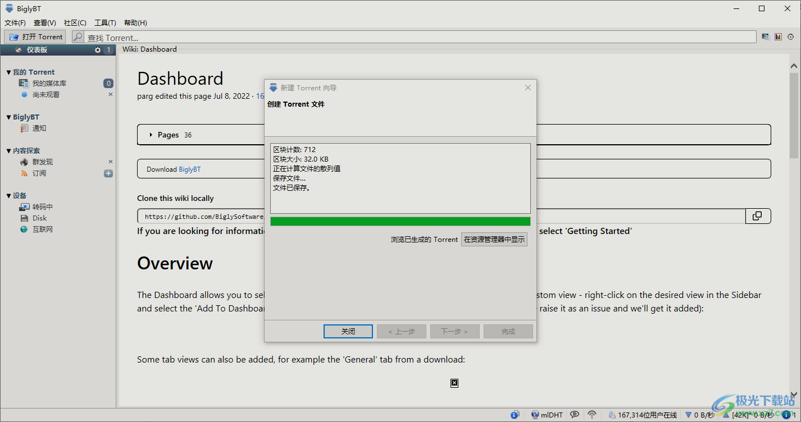
Task: Open the 转码中 transcoding entry
Action: 42,207
